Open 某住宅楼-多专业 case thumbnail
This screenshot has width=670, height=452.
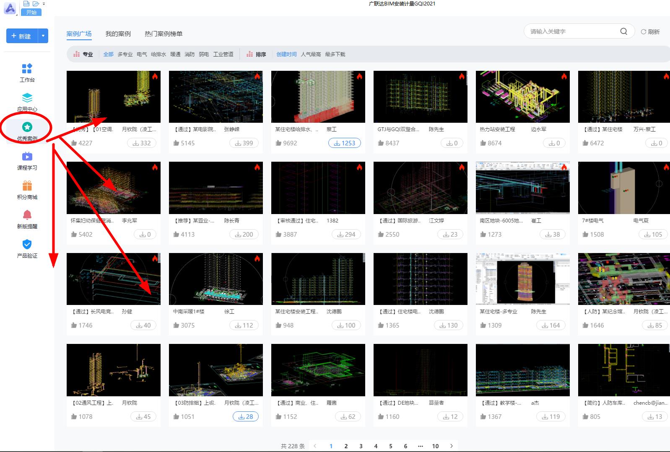pyautogui.click(x=522, y=279)
